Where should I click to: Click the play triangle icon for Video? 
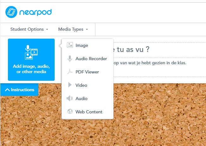70,85
